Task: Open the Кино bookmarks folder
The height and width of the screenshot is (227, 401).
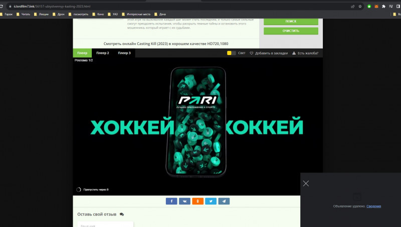Action: pyautogui.click(x=98, y=14)
